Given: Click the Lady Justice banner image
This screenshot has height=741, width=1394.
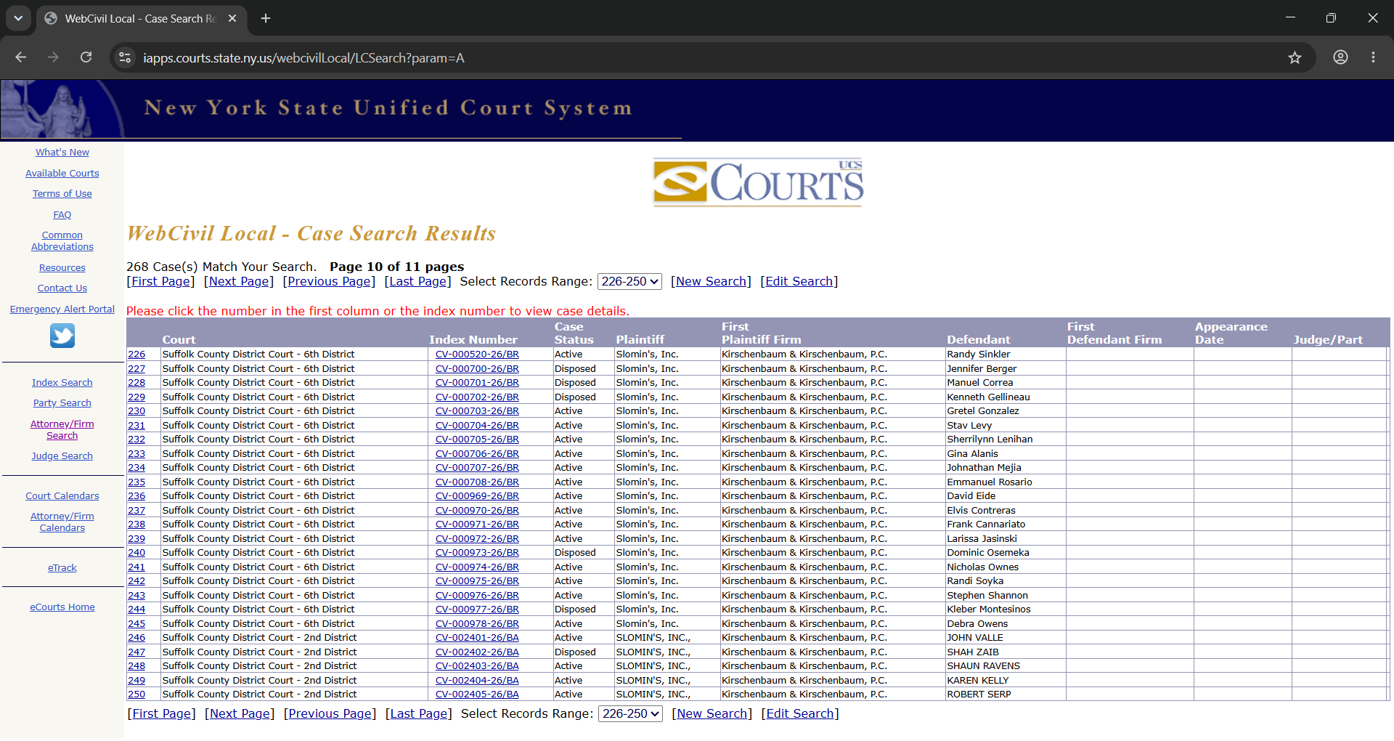Looking at the screenshot, I should tap(62, 110).
